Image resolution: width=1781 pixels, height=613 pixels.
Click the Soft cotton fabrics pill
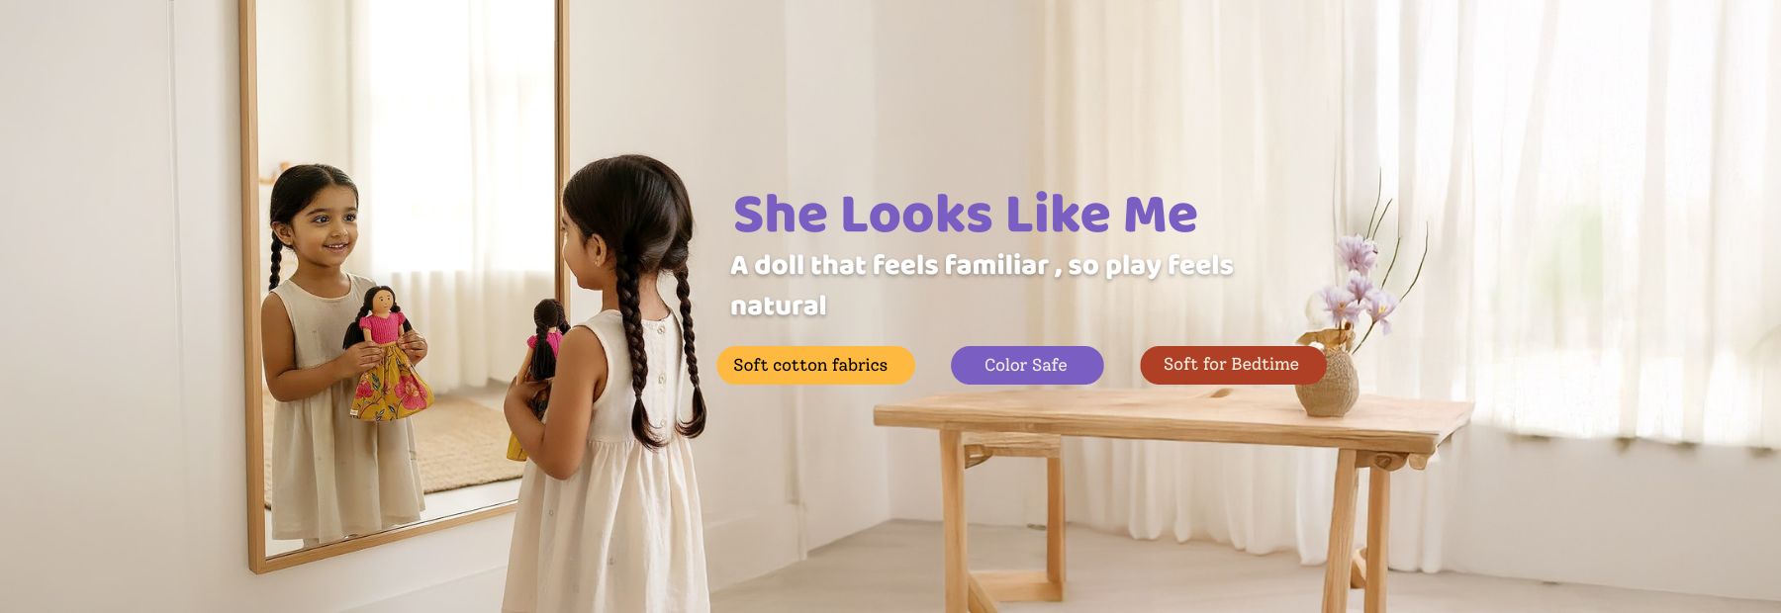click(815, 365)
